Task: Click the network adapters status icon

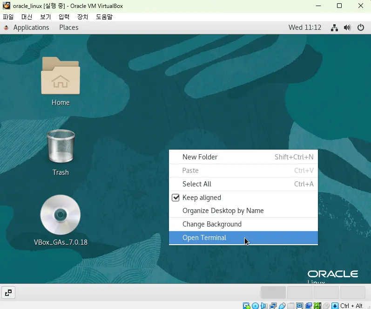Action: tap(273, 306)
